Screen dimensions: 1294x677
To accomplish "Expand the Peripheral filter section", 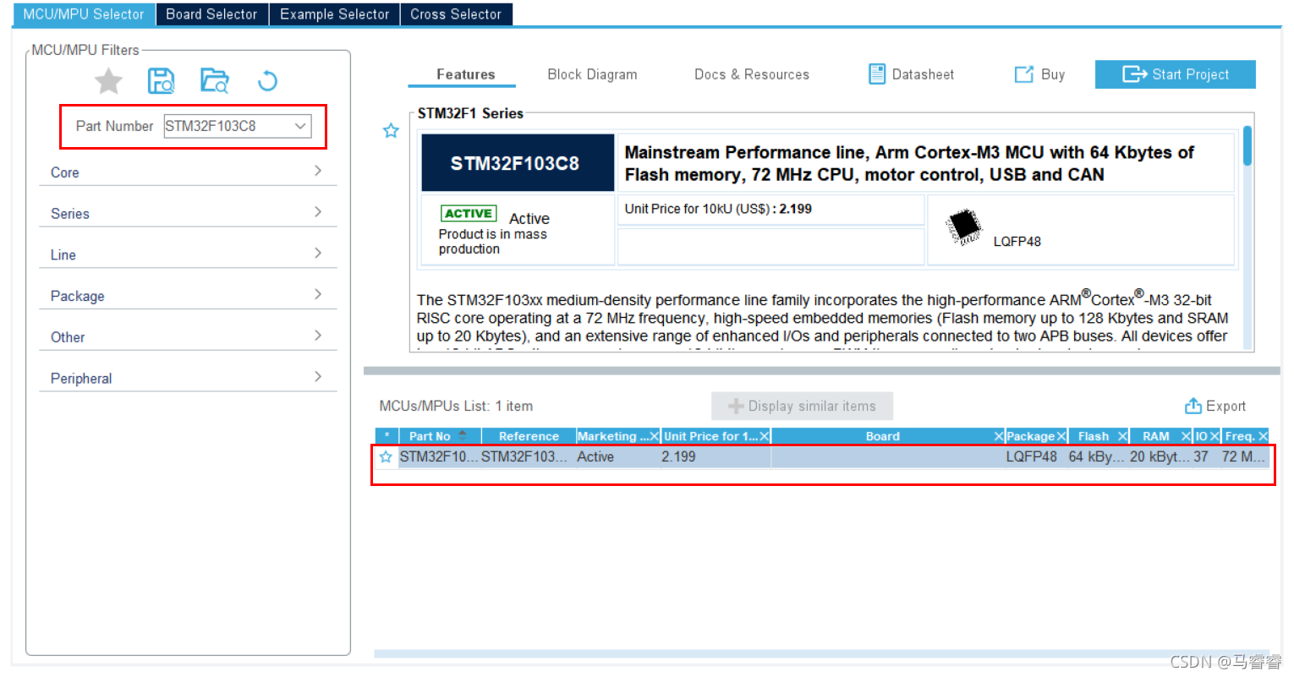I will (x=188, y=378).
